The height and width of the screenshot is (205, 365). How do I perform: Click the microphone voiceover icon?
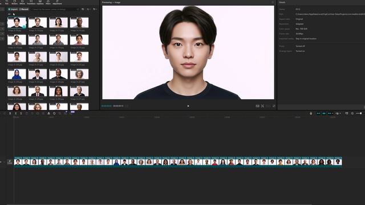311,113
